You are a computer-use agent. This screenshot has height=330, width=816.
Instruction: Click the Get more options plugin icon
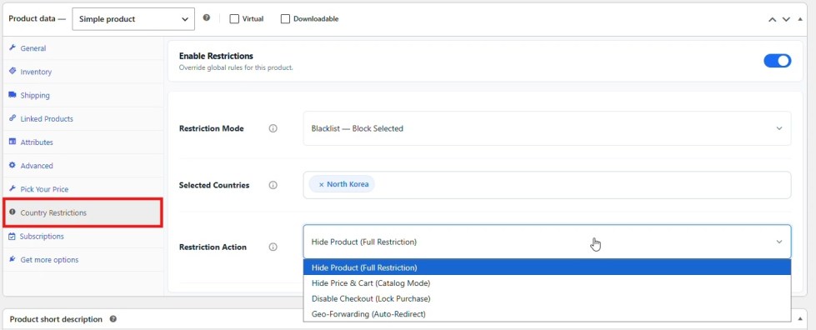pyautogui.click(x=13, y=259)
